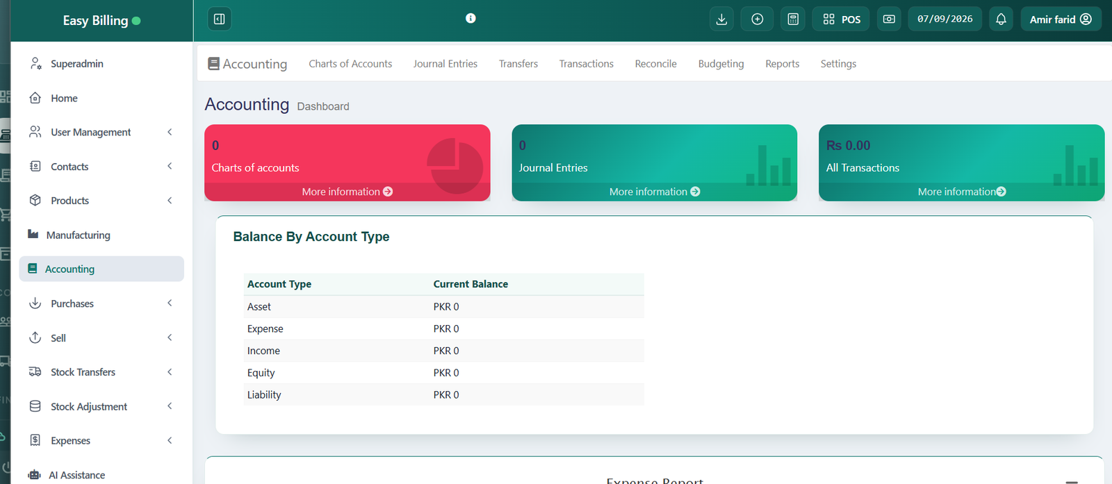Click the Stock Adjustment database icon
This screenshot has width=1112, height=484.
coord(35,406)
